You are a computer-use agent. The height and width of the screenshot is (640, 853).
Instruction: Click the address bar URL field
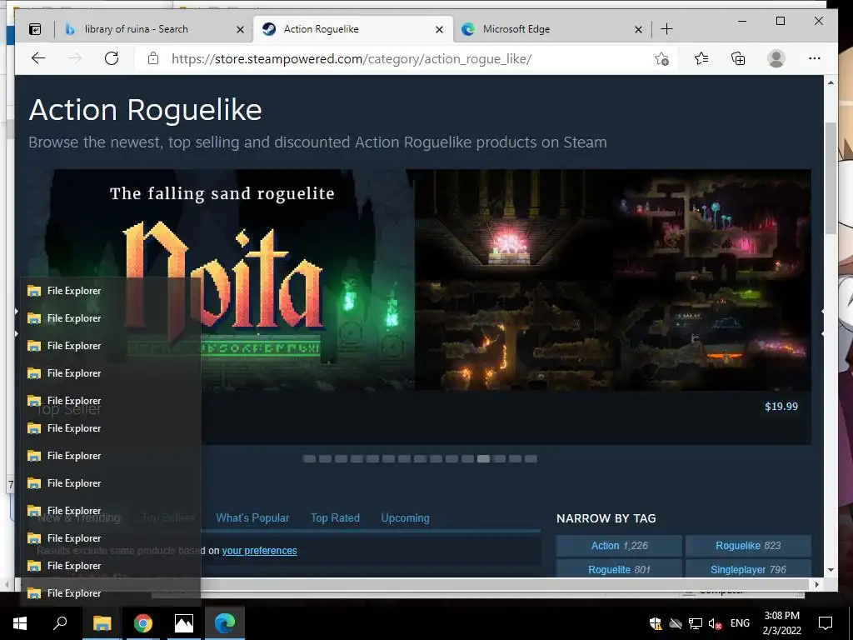[352, 59]
